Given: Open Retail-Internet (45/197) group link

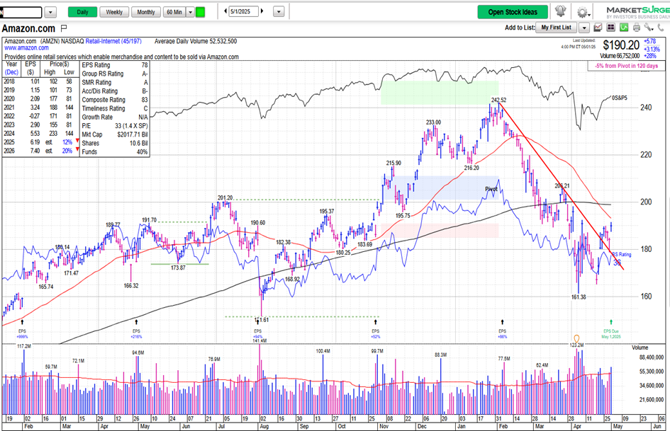Looking at the screenshot, I should click(x=113, y=41).
